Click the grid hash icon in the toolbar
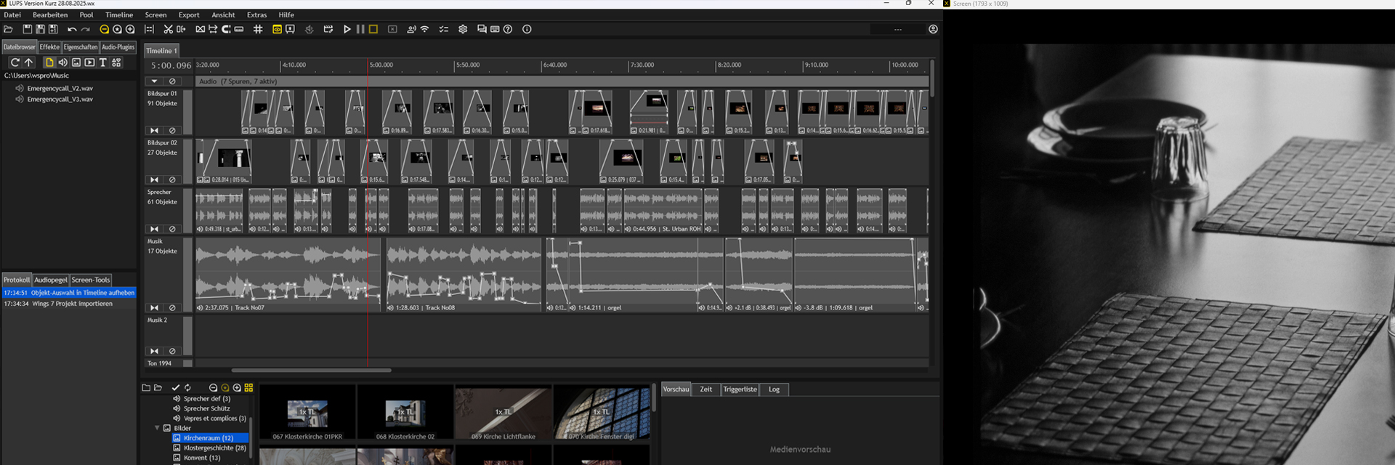 click(258, 29)
